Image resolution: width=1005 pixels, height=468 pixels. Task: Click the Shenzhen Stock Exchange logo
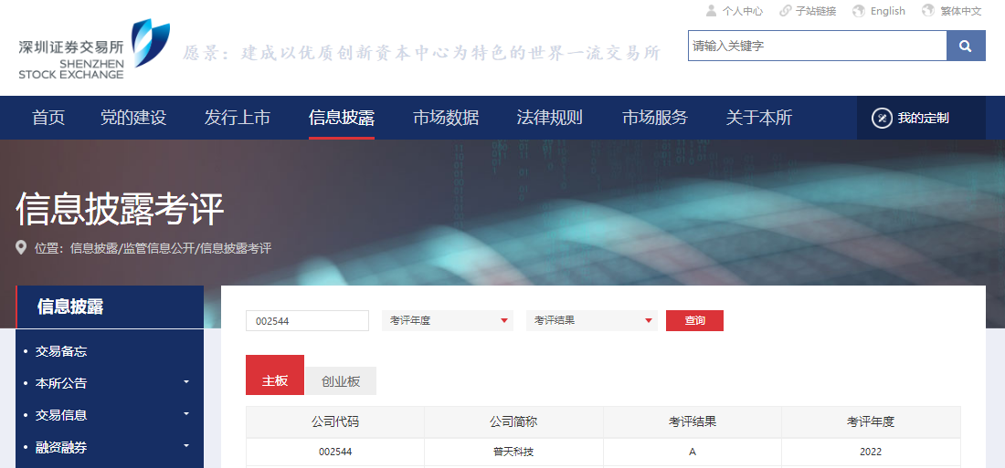(x=94, y=50)
